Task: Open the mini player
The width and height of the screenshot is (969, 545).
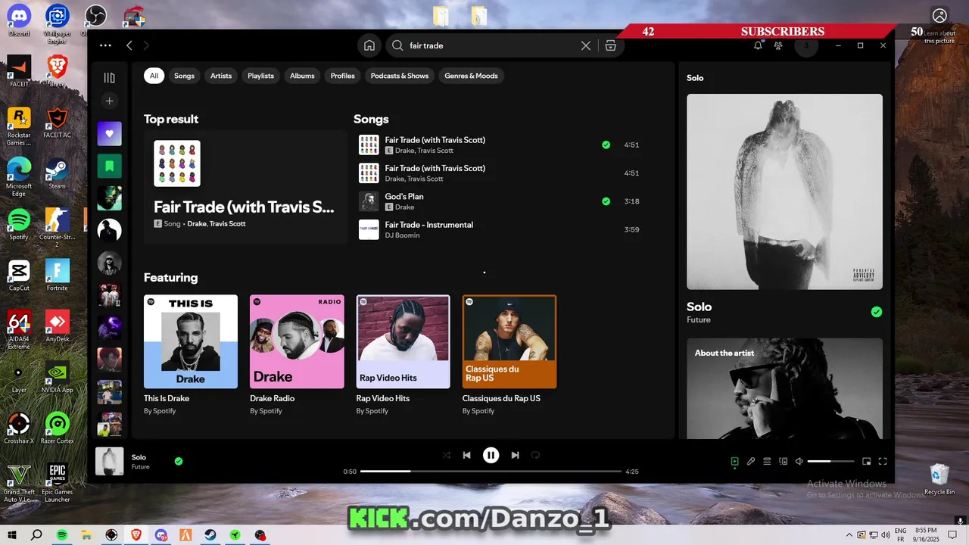Action: [867, 461]
